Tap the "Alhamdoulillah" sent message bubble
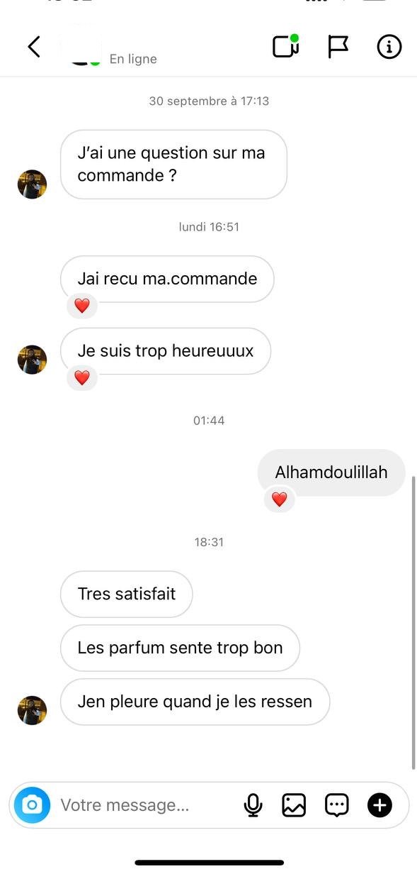Image resolution: width=417 pixels, height=874 pixels. click(x=331, y=472)
